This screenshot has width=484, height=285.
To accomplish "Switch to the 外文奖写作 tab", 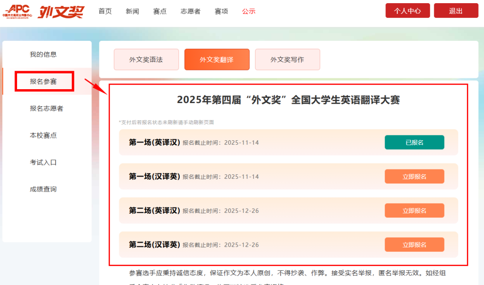I will [x=287, y=60].
